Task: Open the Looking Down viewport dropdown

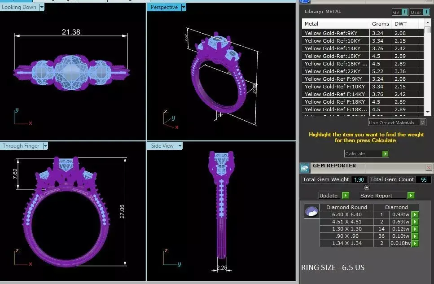Action: click(x=42, y=7)
